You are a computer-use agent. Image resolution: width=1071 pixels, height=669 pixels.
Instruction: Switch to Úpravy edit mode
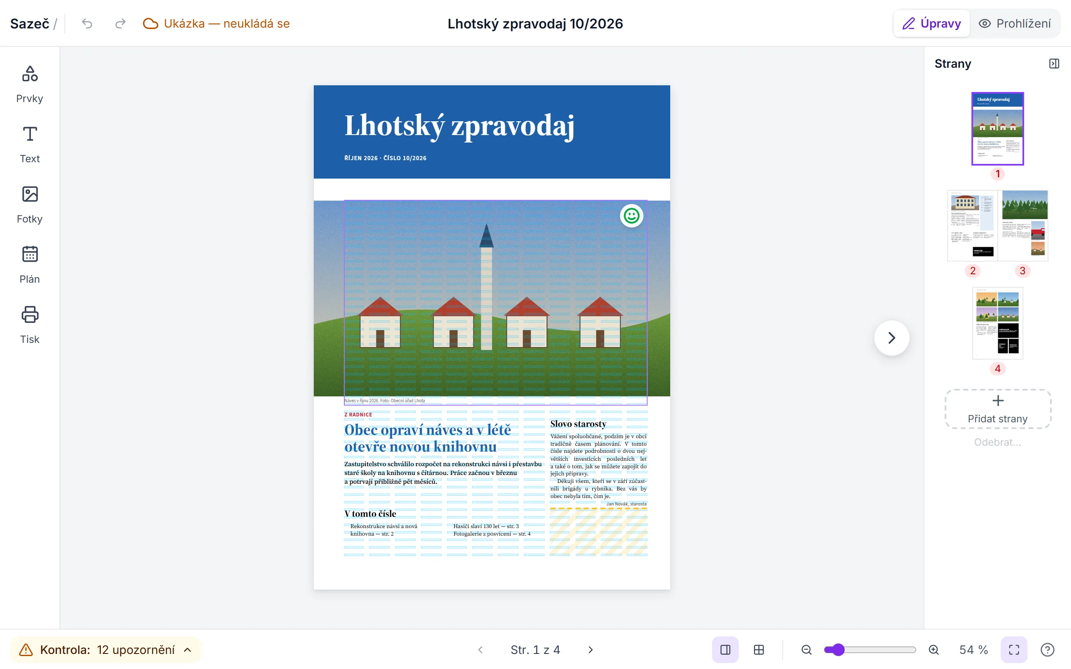coord(932,23)
